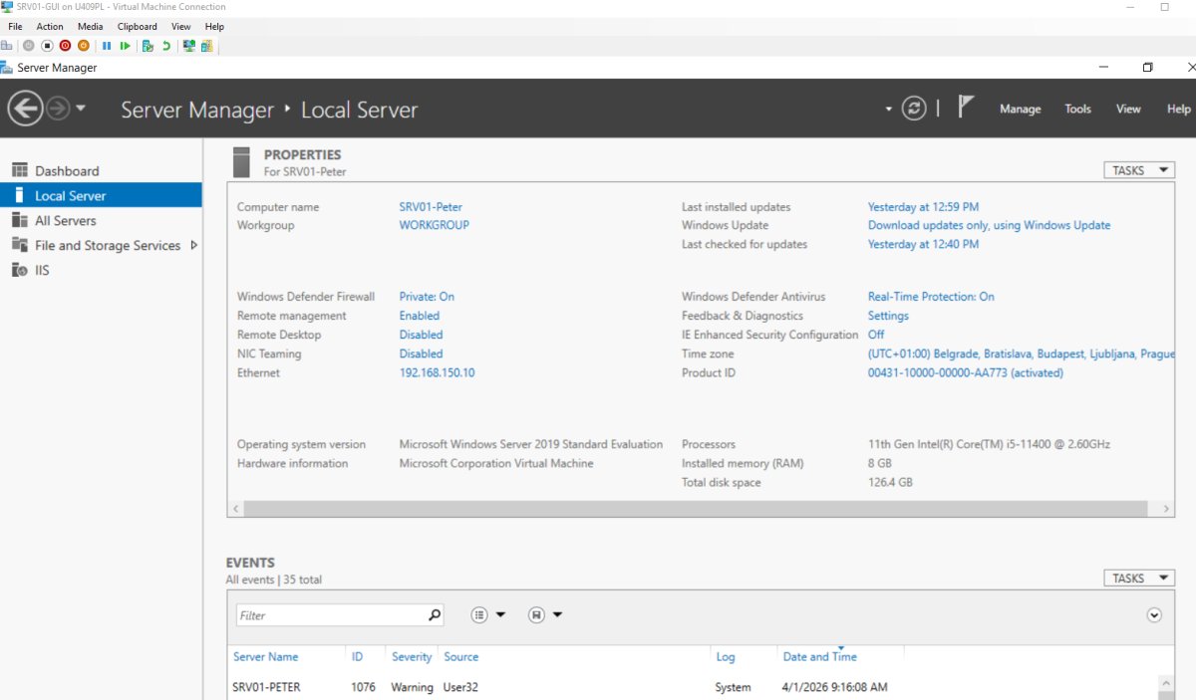Click into the Events Filter text box
The image size is (1196, 700).
[331, 615]
